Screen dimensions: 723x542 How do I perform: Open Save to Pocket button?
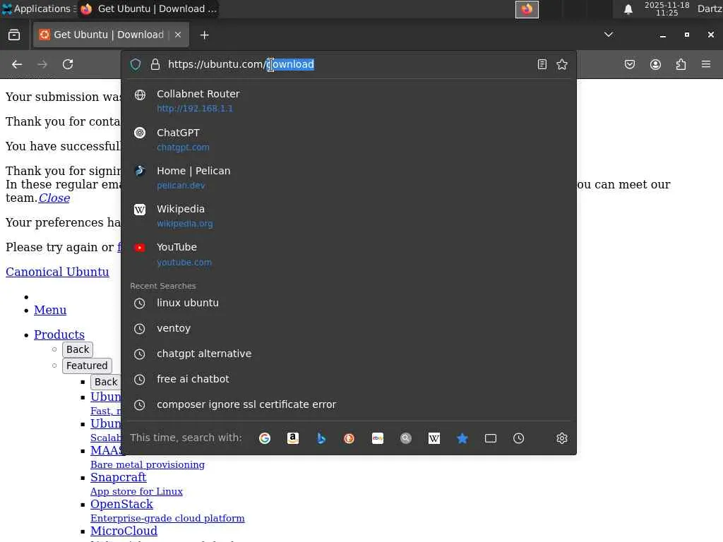630,64
